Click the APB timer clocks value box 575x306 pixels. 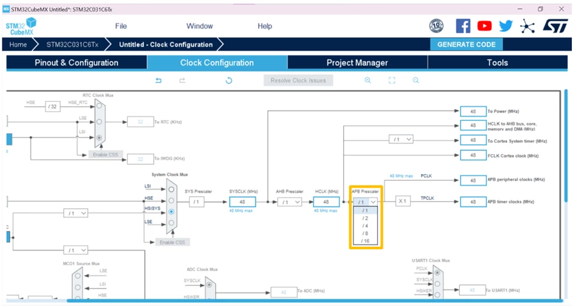click(473, 202)
